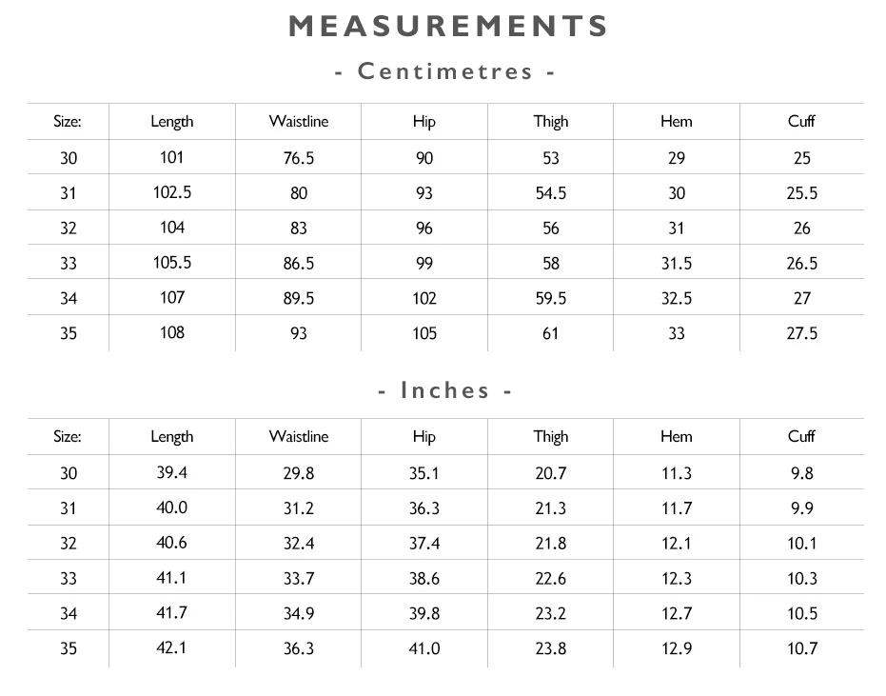Select the 102.5 length cell

(171, 192)
